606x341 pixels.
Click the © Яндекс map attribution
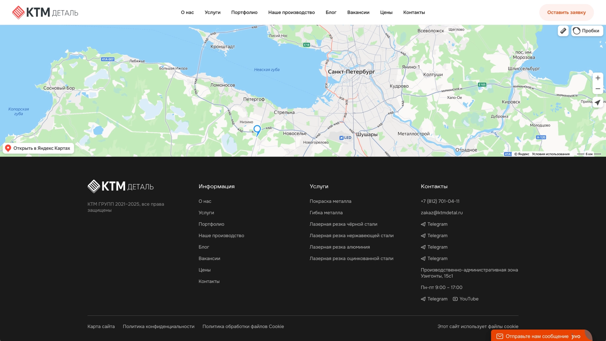click(x=522, y=154)
